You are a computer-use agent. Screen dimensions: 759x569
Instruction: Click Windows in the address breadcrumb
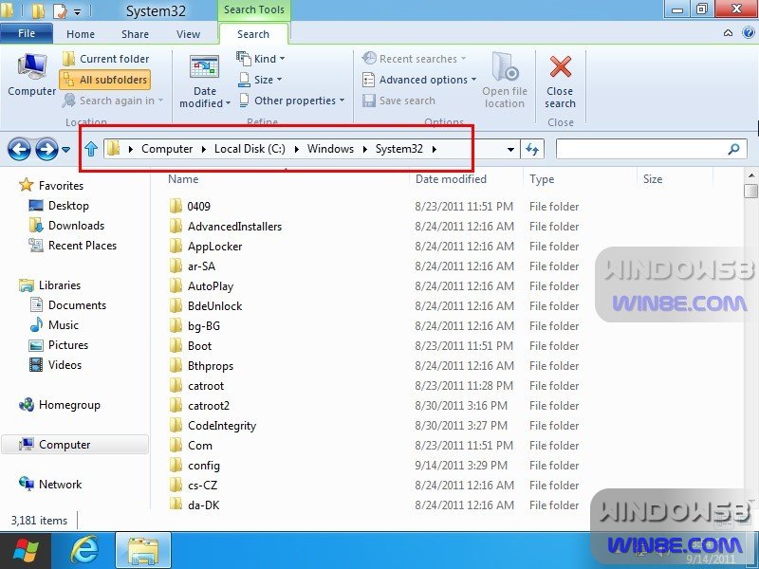pyautogui.click(x=330, y=149)
